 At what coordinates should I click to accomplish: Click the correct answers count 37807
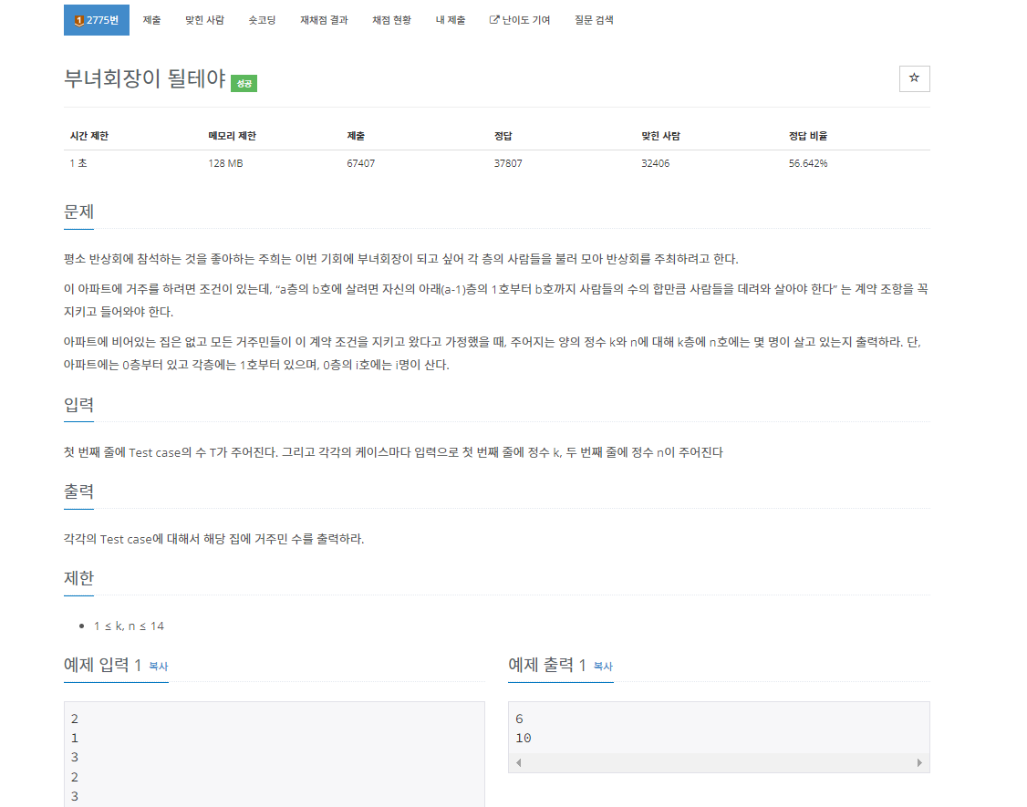(508, 164)
